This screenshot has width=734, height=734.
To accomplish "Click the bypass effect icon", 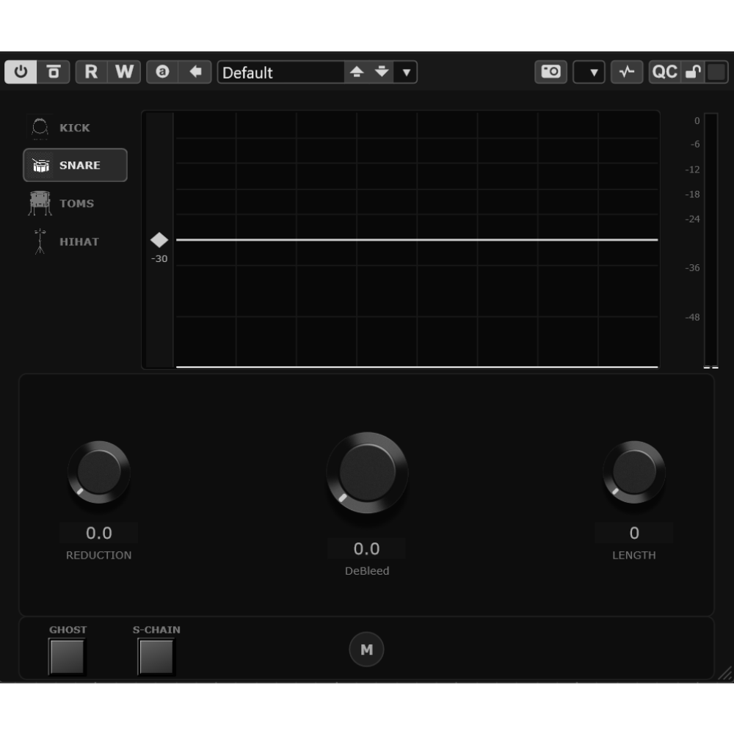I will click(54, 72).
